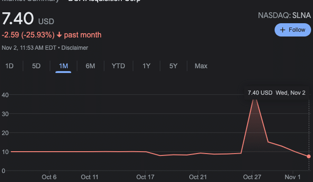Viewport: 313px width, 182px height.
Task: Click the USD currency label
Action: pos(46,21)
